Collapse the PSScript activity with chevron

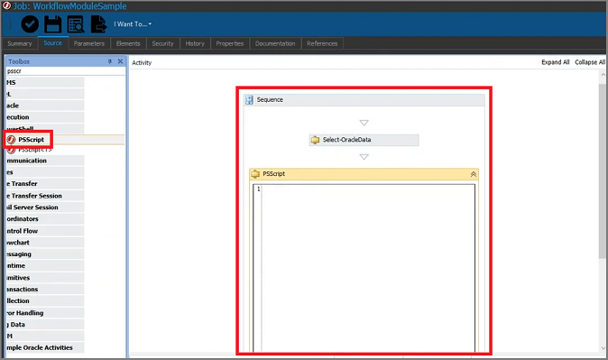tap(473, 174)
